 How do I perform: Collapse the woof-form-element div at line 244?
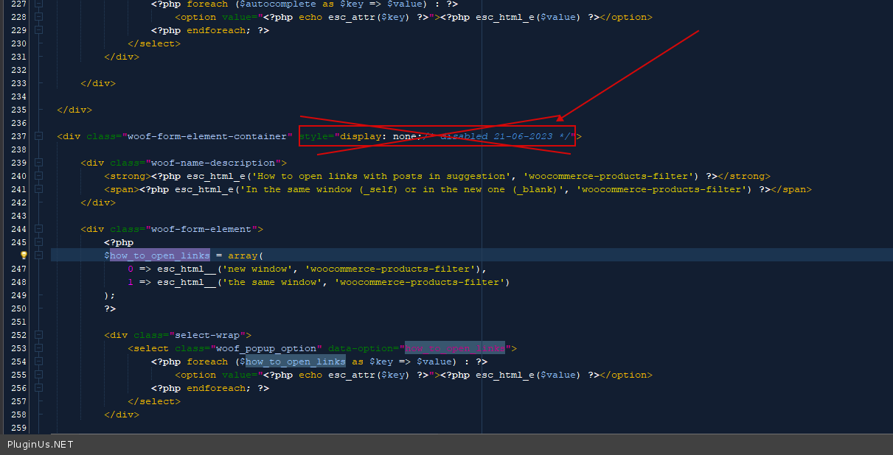point(38,229)
